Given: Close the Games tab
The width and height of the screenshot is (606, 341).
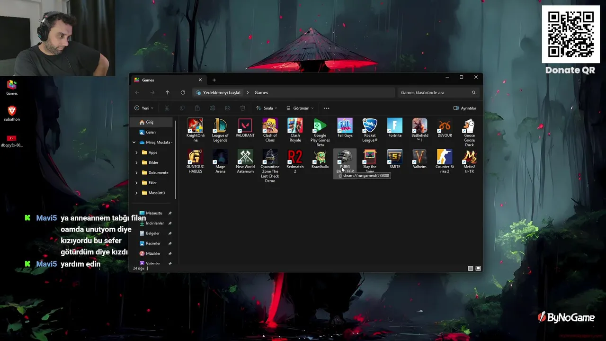Looking at the screenshot, I should 200,80.
